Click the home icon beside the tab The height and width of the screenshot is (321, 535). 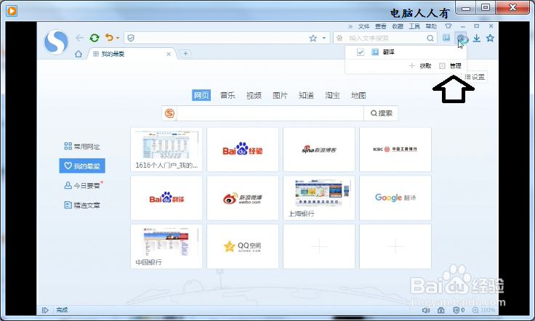[x=79, y=54]
